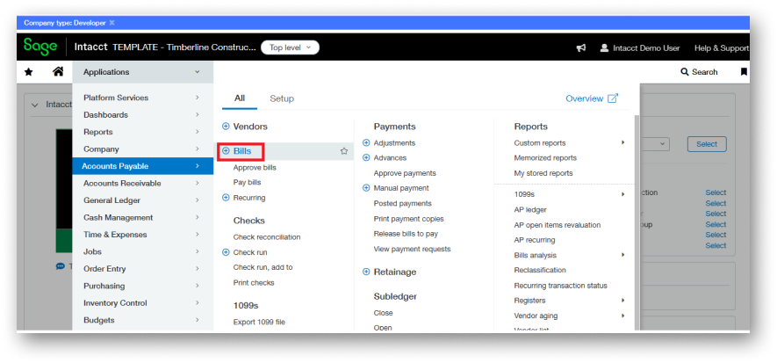This screenshot has height=363, width=777.
Task: Favorite Bills with the star icon
Action: pos(344,151)
